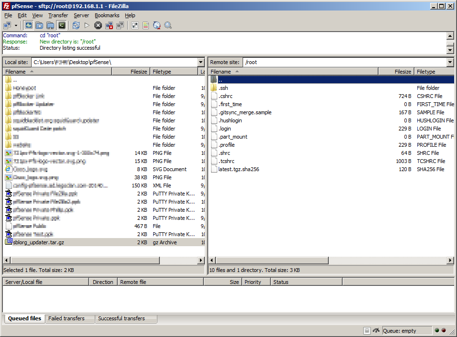The height and width of the screenshot is (337, 457).
Task: Open the Server menu
Action: point(81,15)
